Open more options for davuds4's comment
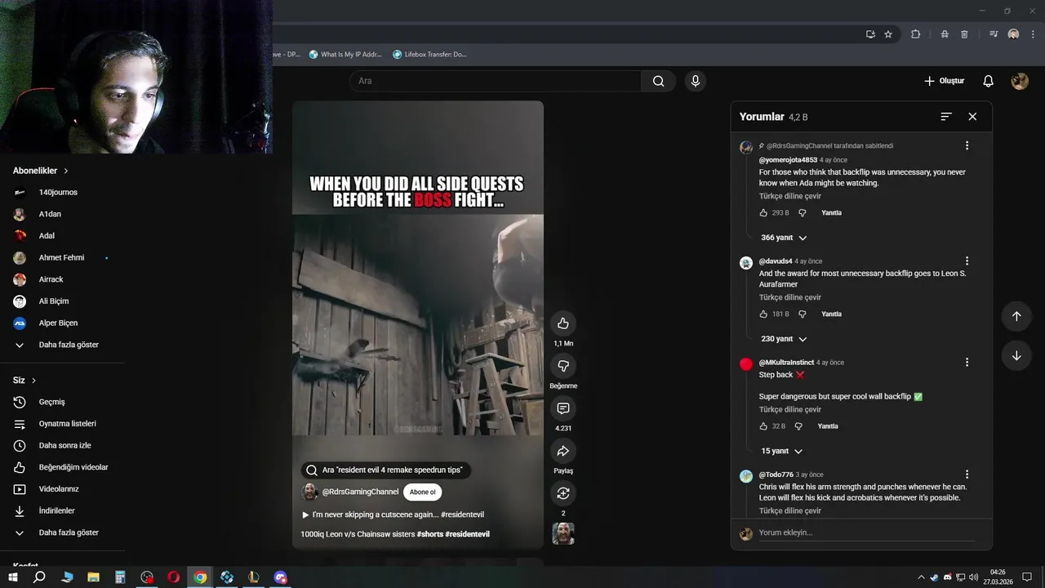 pyautogui.click(x=967, y=261)
